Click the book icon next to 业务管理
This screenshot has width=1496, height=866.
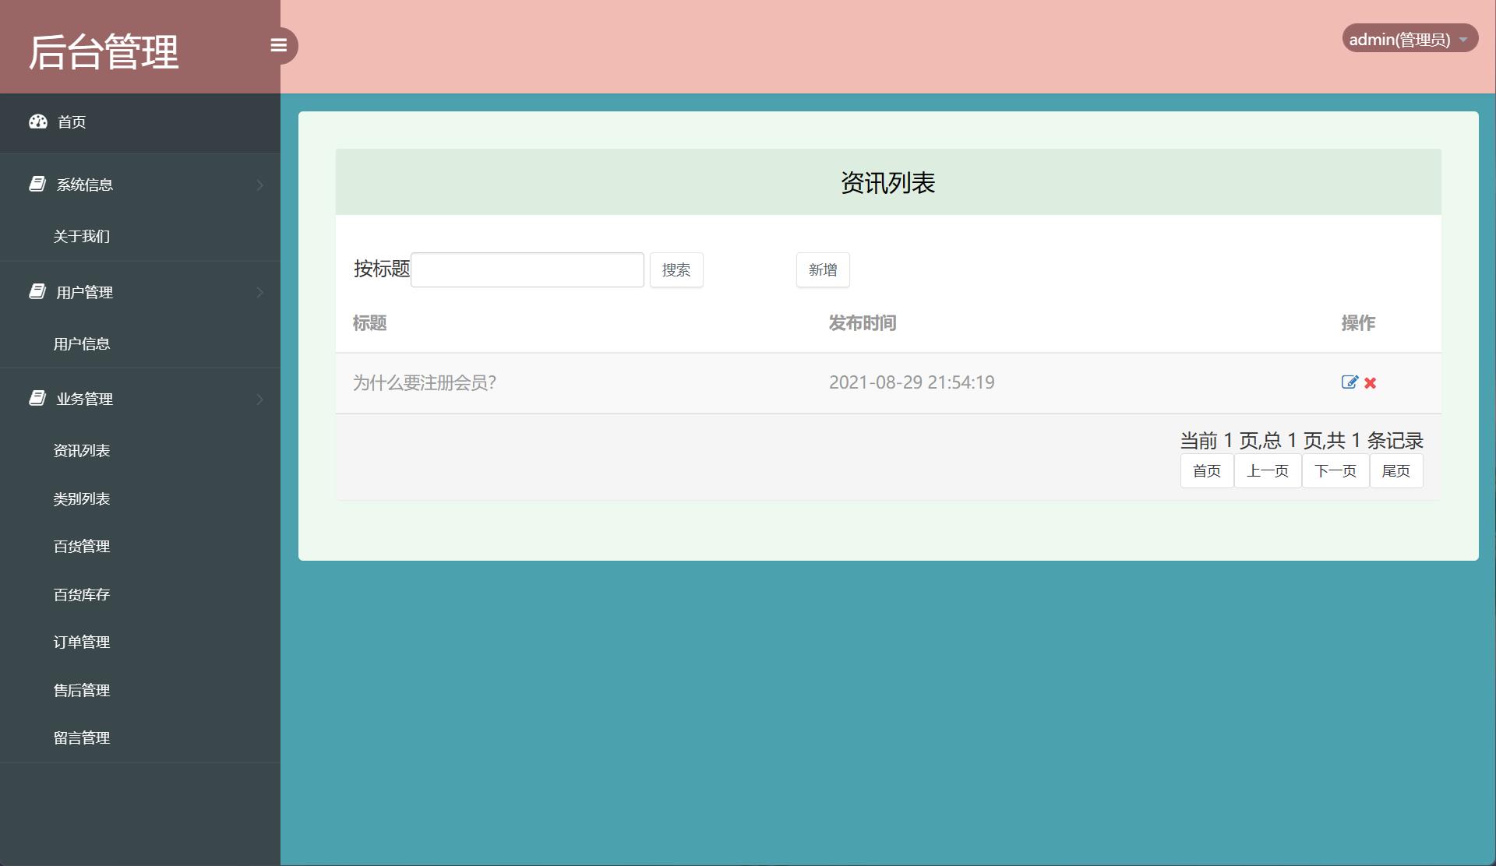pos(37,398)
